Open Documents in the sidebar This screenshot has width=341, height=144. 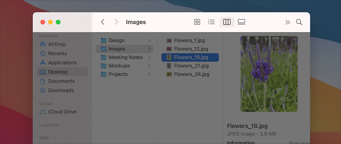click(x=62, y=81)
